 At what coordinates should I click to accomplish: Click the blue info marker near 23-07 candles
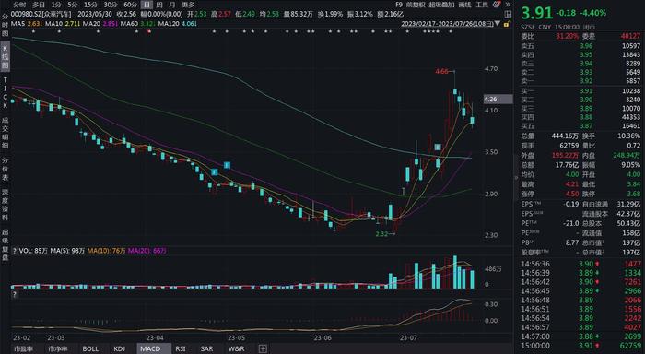[x=438, y=147]
